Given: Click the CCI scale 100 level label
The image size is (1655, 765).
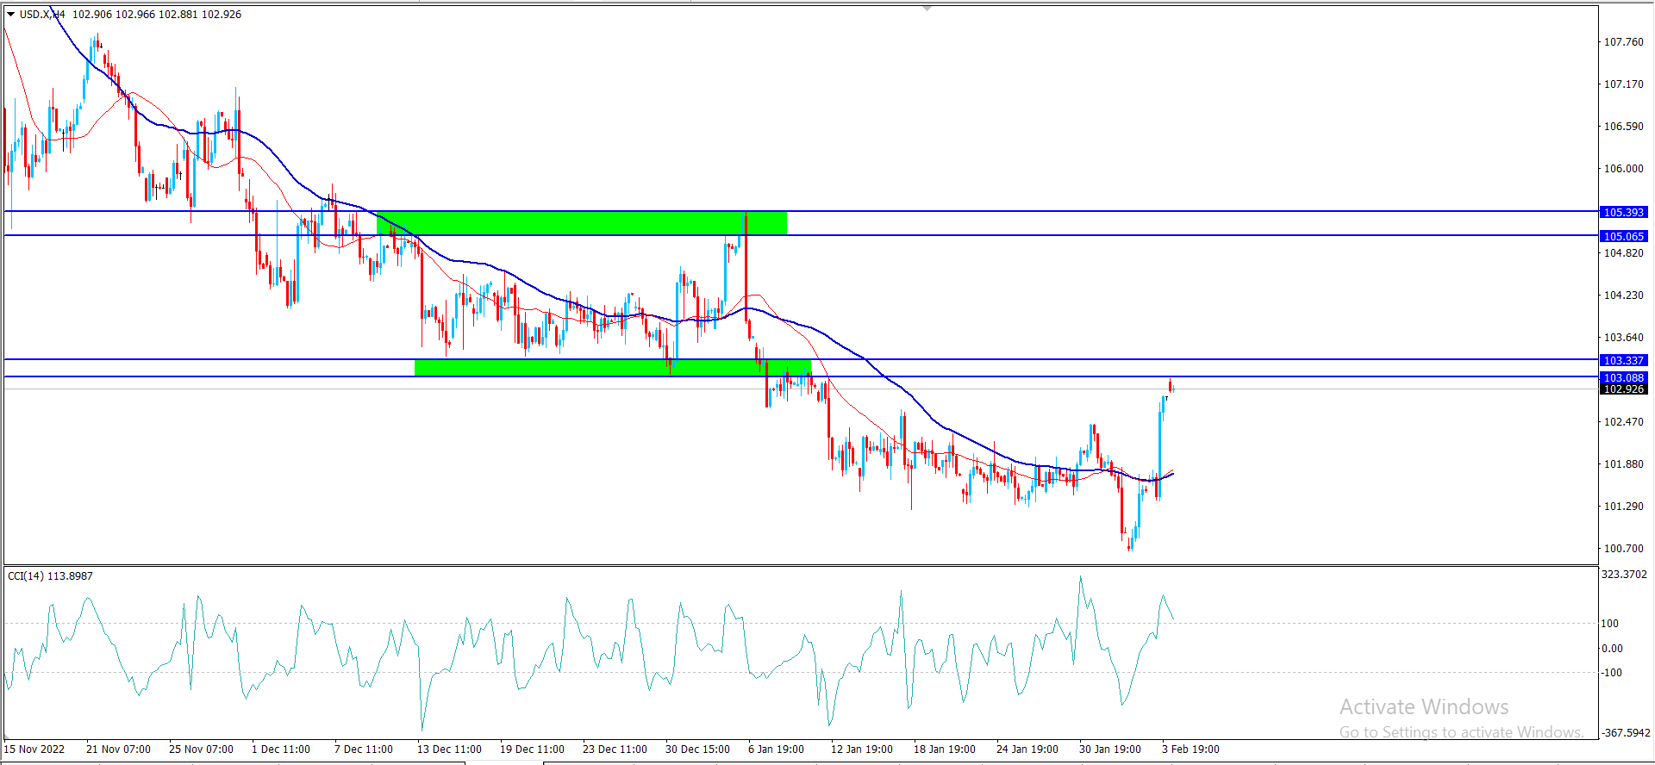Looking at the screenshot, I should coord(1610,623).
